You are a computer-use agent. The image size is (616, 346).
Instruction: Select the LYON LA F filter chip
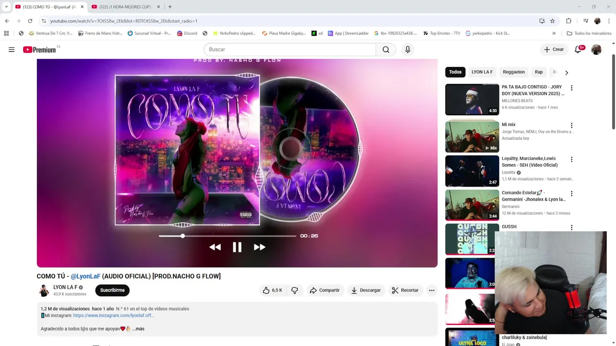tap(482, 72)
